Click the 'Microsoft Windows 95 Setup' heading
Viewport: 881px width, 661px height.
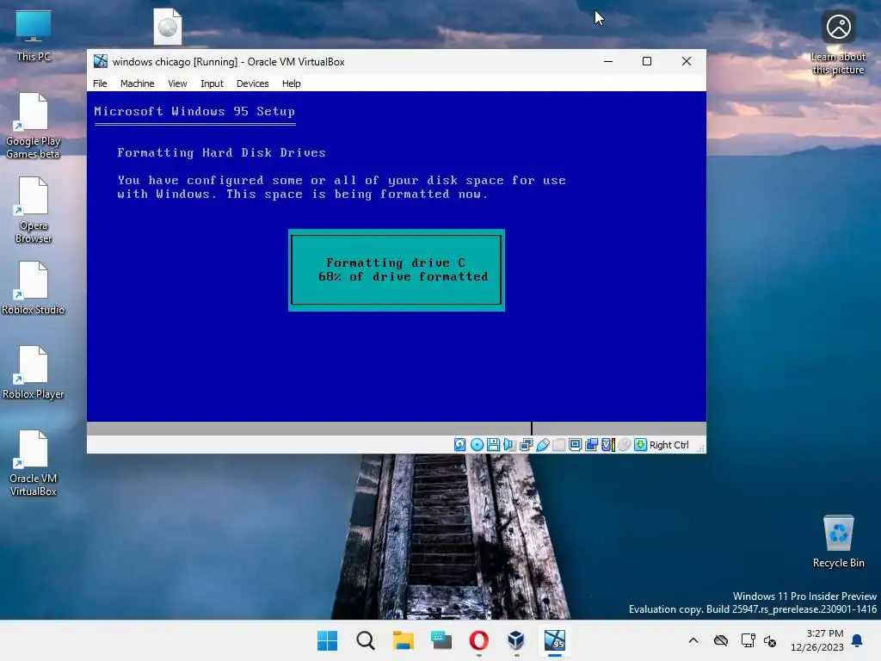194,111
